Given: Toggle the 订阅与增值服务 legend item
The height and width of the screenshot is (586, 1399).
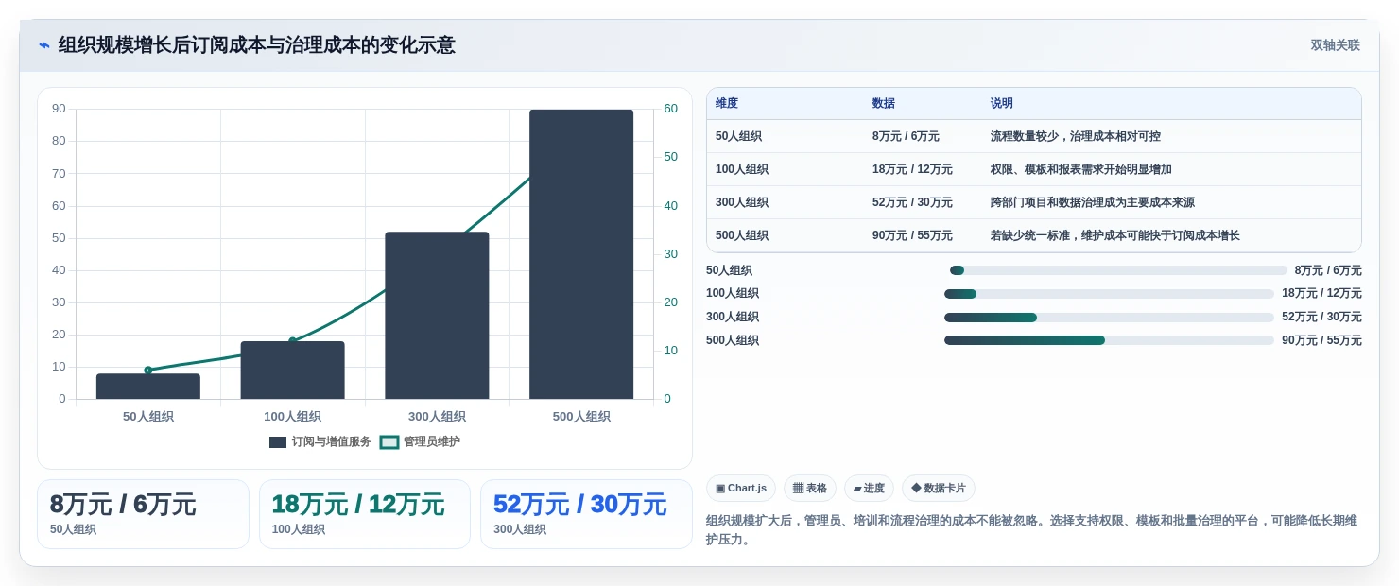Looking at the screenshot, I should point(320,441).
